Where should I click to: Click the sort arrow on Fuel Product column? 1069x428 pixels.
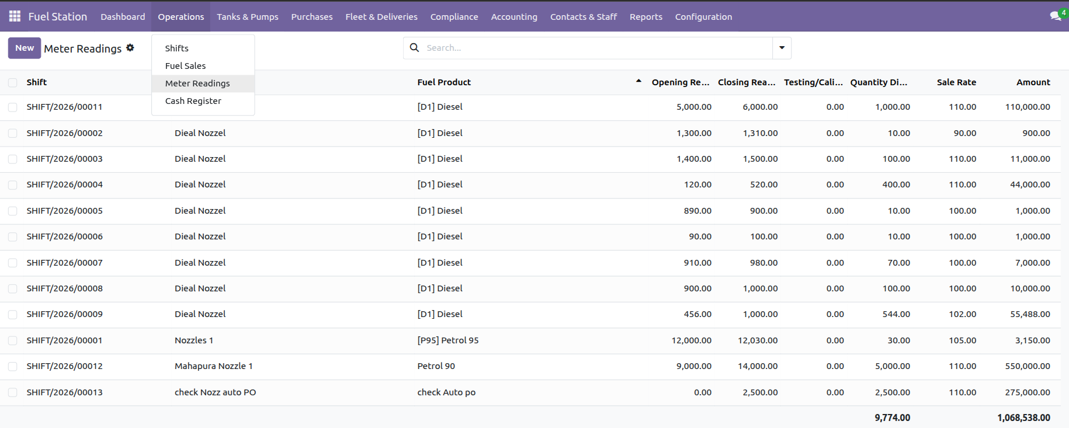point(638,82)
